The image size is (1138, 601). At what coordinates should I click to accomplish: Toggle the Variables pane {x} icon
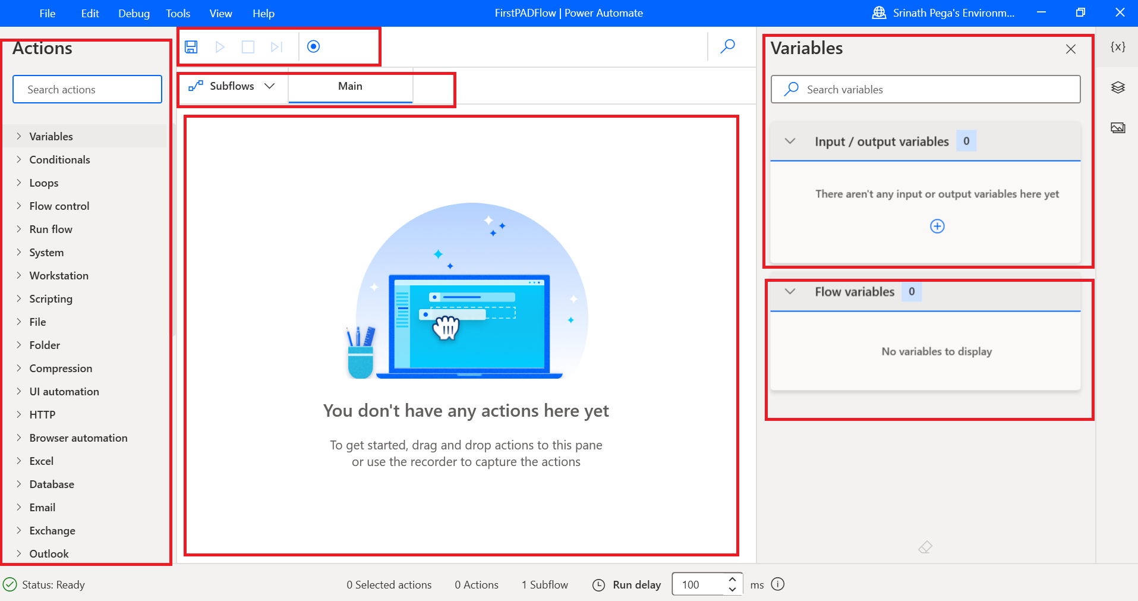pos(1117,47)
